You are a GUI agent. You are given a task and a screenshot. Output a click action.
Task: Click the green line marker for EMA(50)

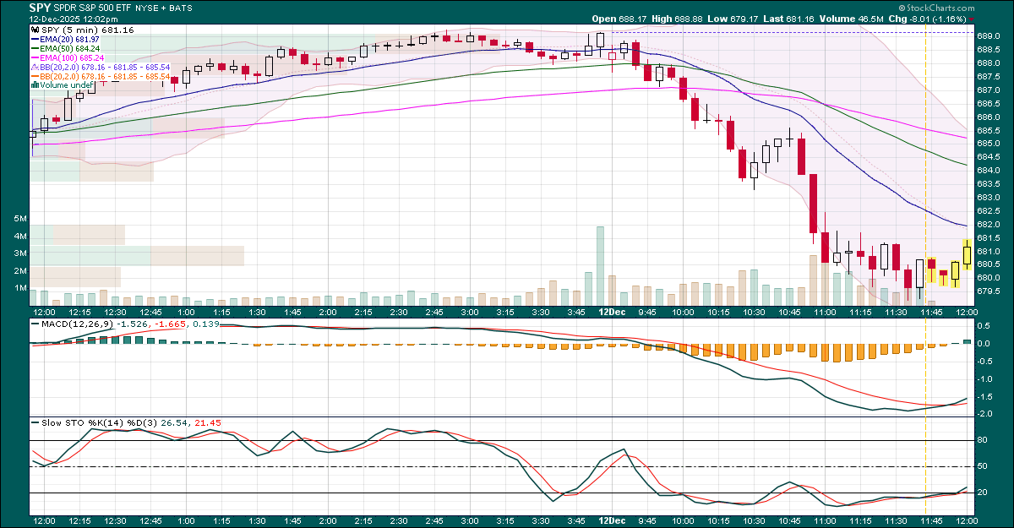click(35, 49)
